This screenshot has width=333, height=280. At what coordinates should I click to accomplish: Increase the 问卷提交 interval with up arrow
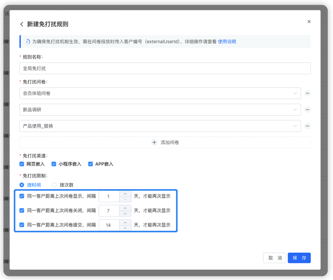click(125, 223)
